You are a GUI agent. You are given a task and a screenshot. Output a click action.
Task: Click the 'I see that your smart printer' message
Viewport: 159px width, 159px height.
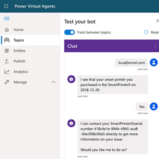tap(113, 85)
